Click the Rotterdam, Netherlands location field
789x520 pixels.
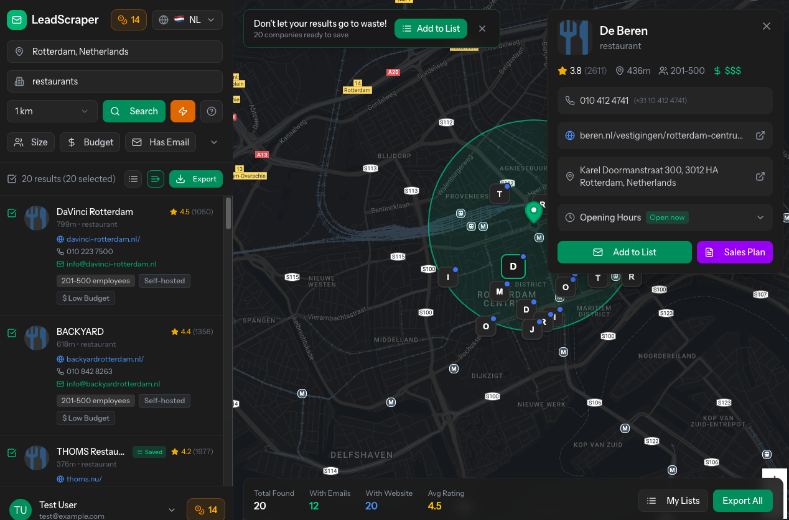114,52
